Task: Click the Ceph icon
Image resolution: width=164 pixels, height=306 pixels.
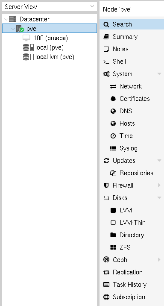Action: tap(106, 260)
